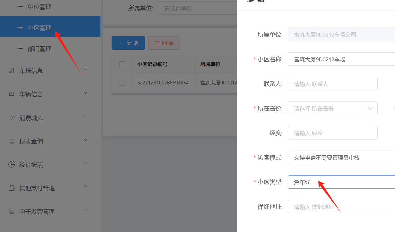Select the 小区管理 sidebar item

click(50, 27)
